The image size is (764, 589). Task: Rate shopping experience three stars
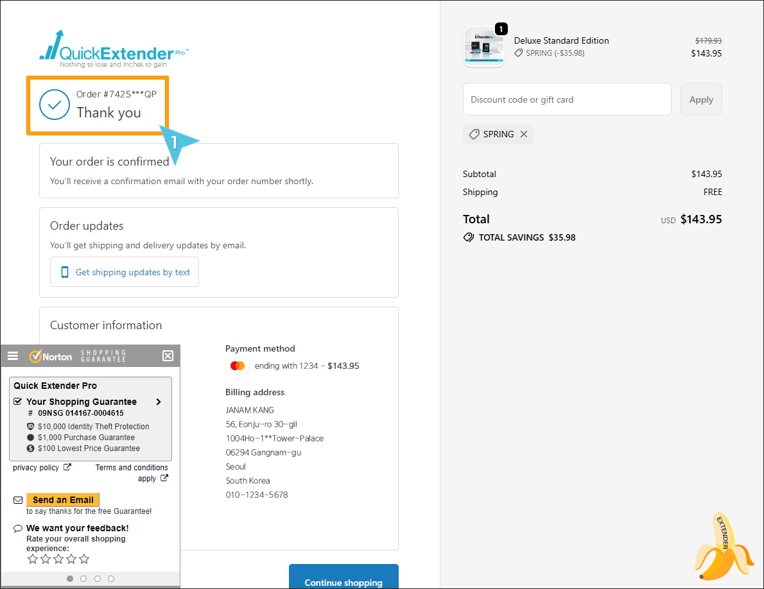coord(58,559)
